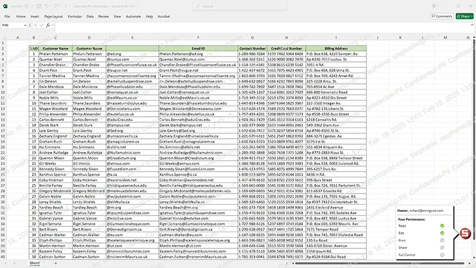Switch to the Insert ribbon tab
This screenshot has height=268, width=476.
[35, 17]
